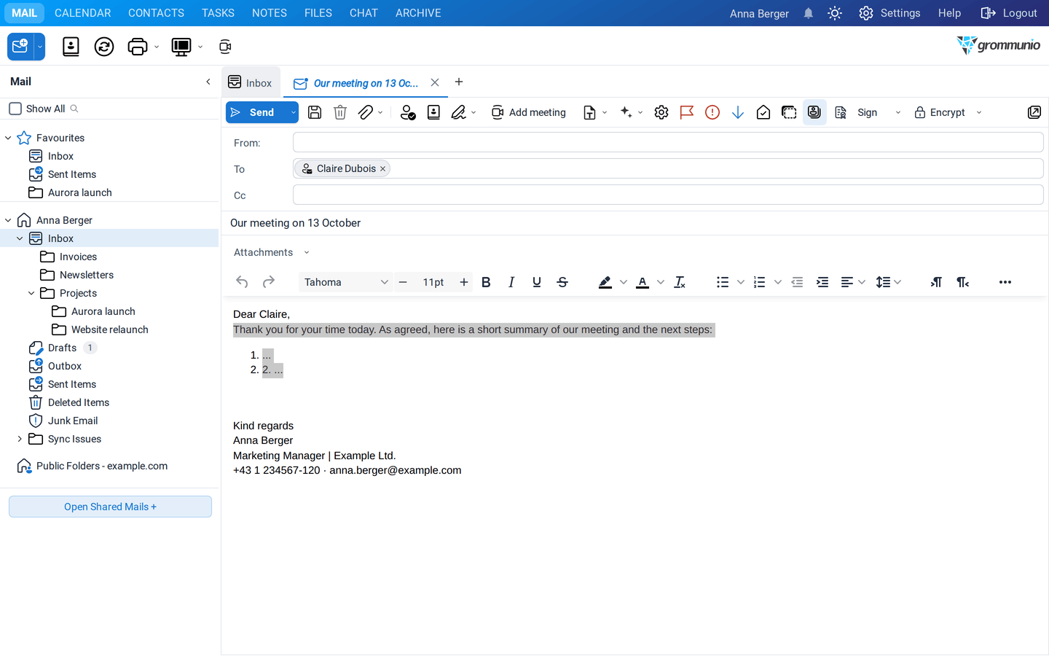Mark message as high importance
Screen dimensions: 1049x656
[x=712, y=112]
